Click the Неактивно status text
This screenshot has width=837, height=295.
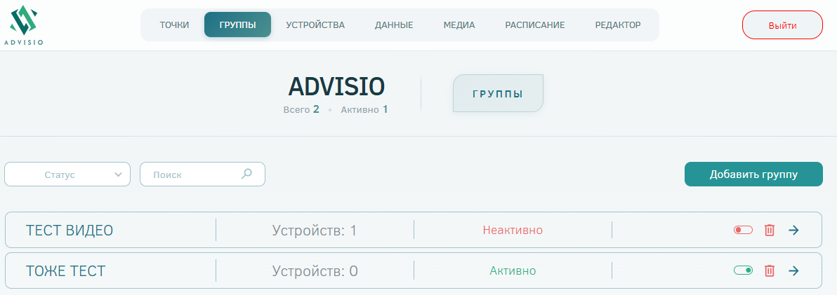click(513, 230)
